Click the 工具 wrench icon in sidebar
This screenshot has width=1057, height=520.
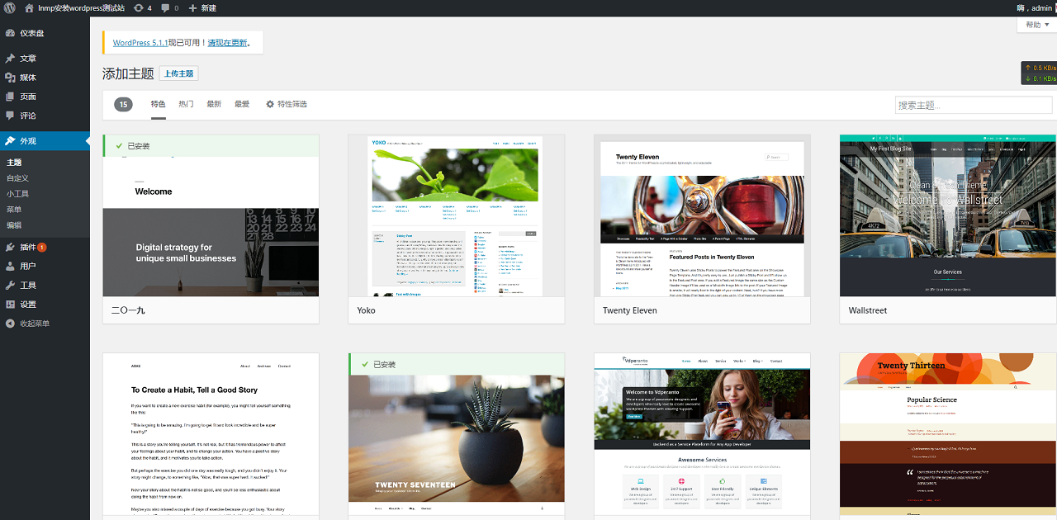10,285
